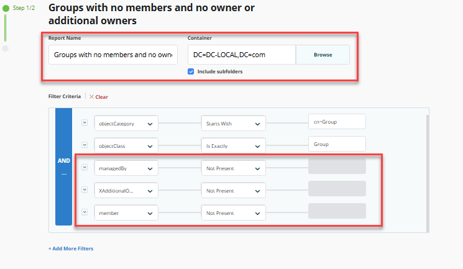Open the managedBy attribute dropdown
463x269 pixels.
(x=126, y=168)
